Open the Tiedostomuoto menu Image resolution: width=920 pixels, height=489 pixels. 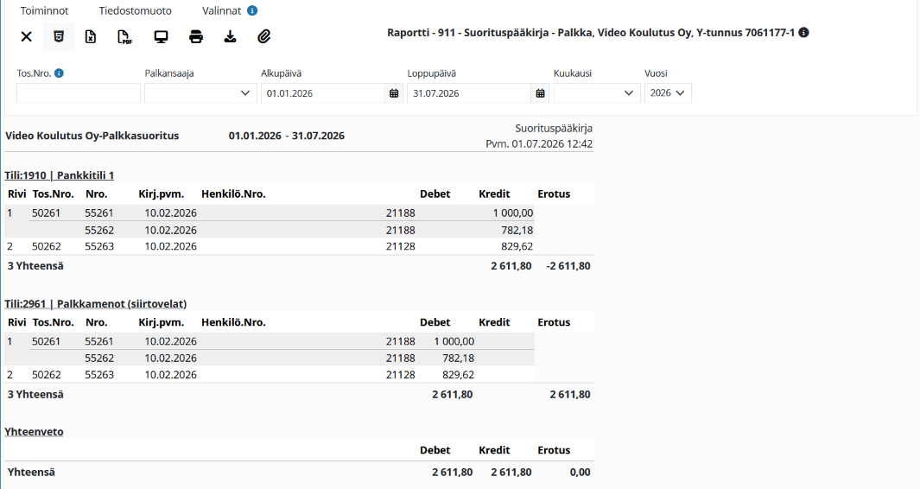135,10
